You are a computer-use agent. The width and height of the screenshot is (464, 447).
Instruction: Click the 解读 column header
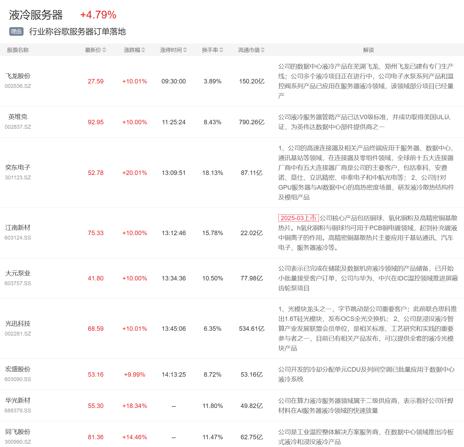[x=368, y=50]
